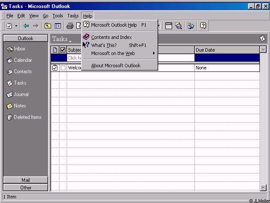
Task: Open the Go menu
Action: 46,16
